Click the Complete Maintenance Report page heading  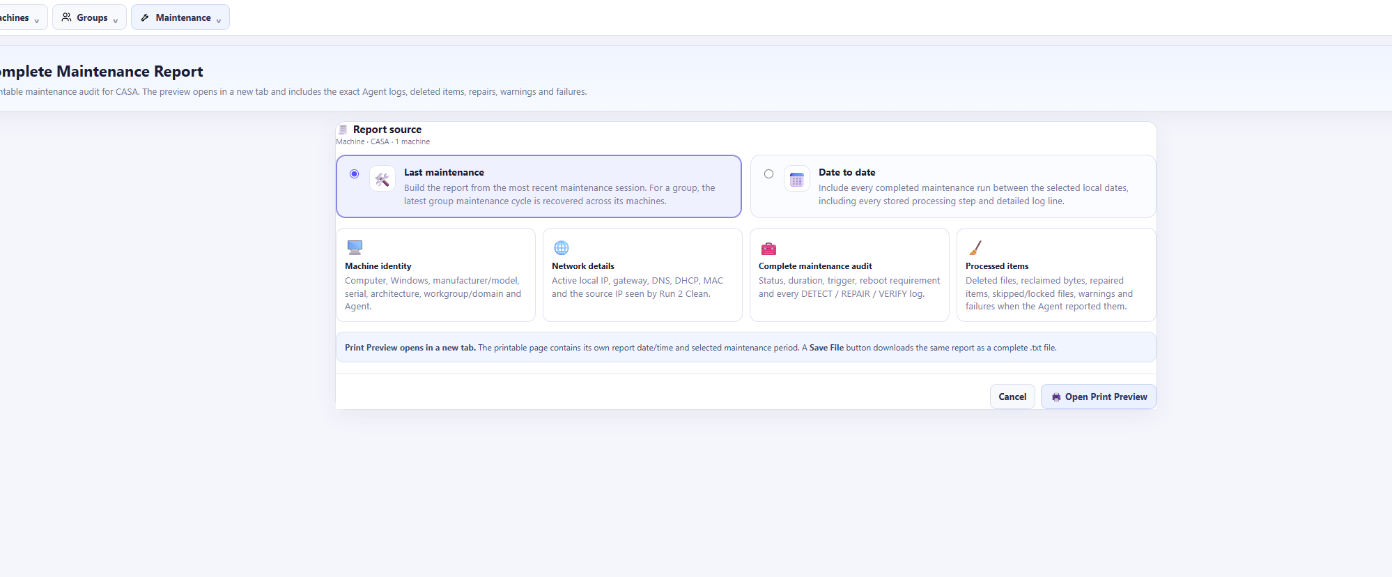coord(102,71)
